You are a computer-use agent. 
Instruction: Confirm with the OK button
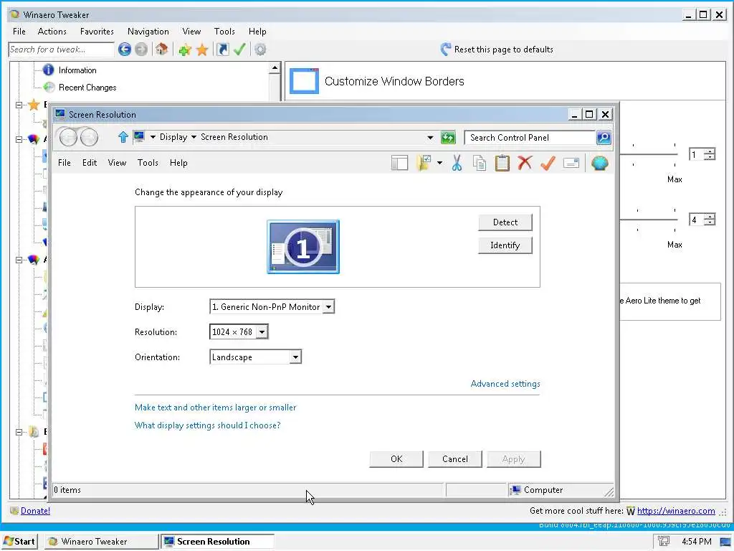tap(396, 459)
